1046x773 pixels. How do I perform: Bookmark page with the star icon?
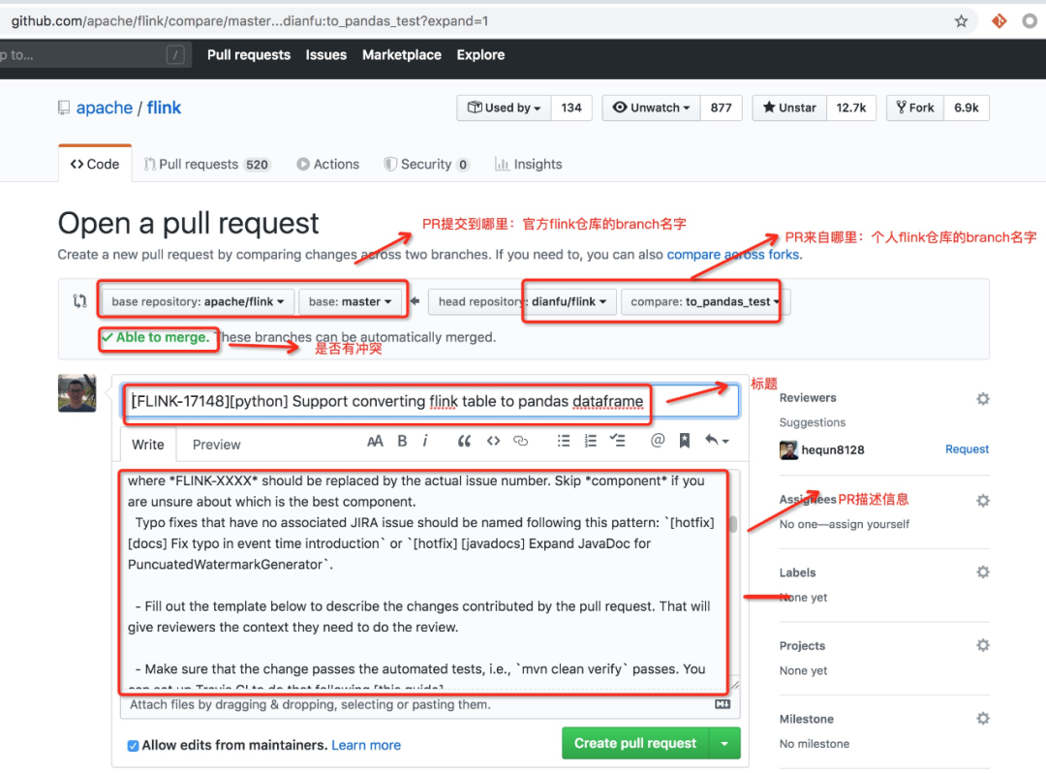[961, 21]
